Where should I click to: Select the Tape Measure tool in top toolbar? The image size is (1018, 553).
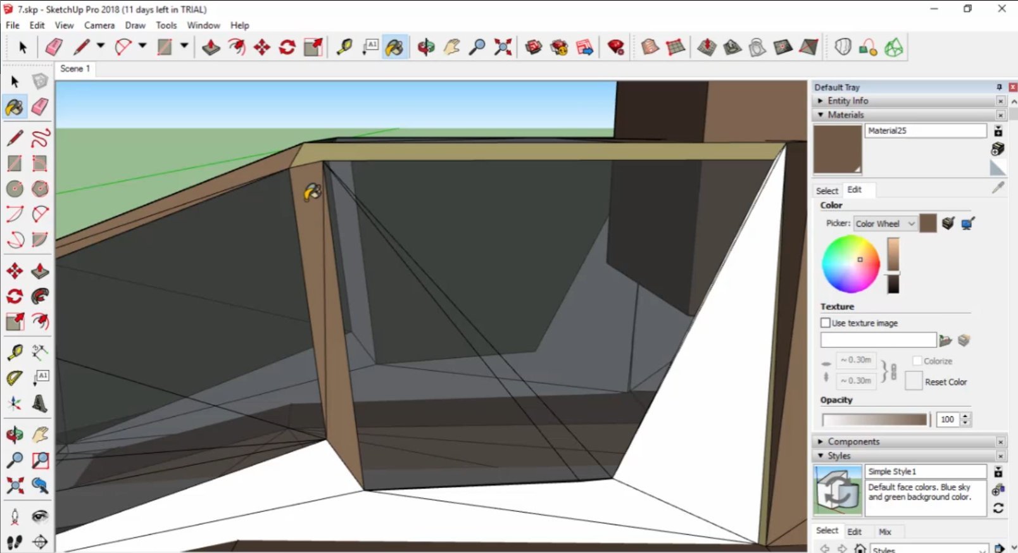(x=344, y=47)
